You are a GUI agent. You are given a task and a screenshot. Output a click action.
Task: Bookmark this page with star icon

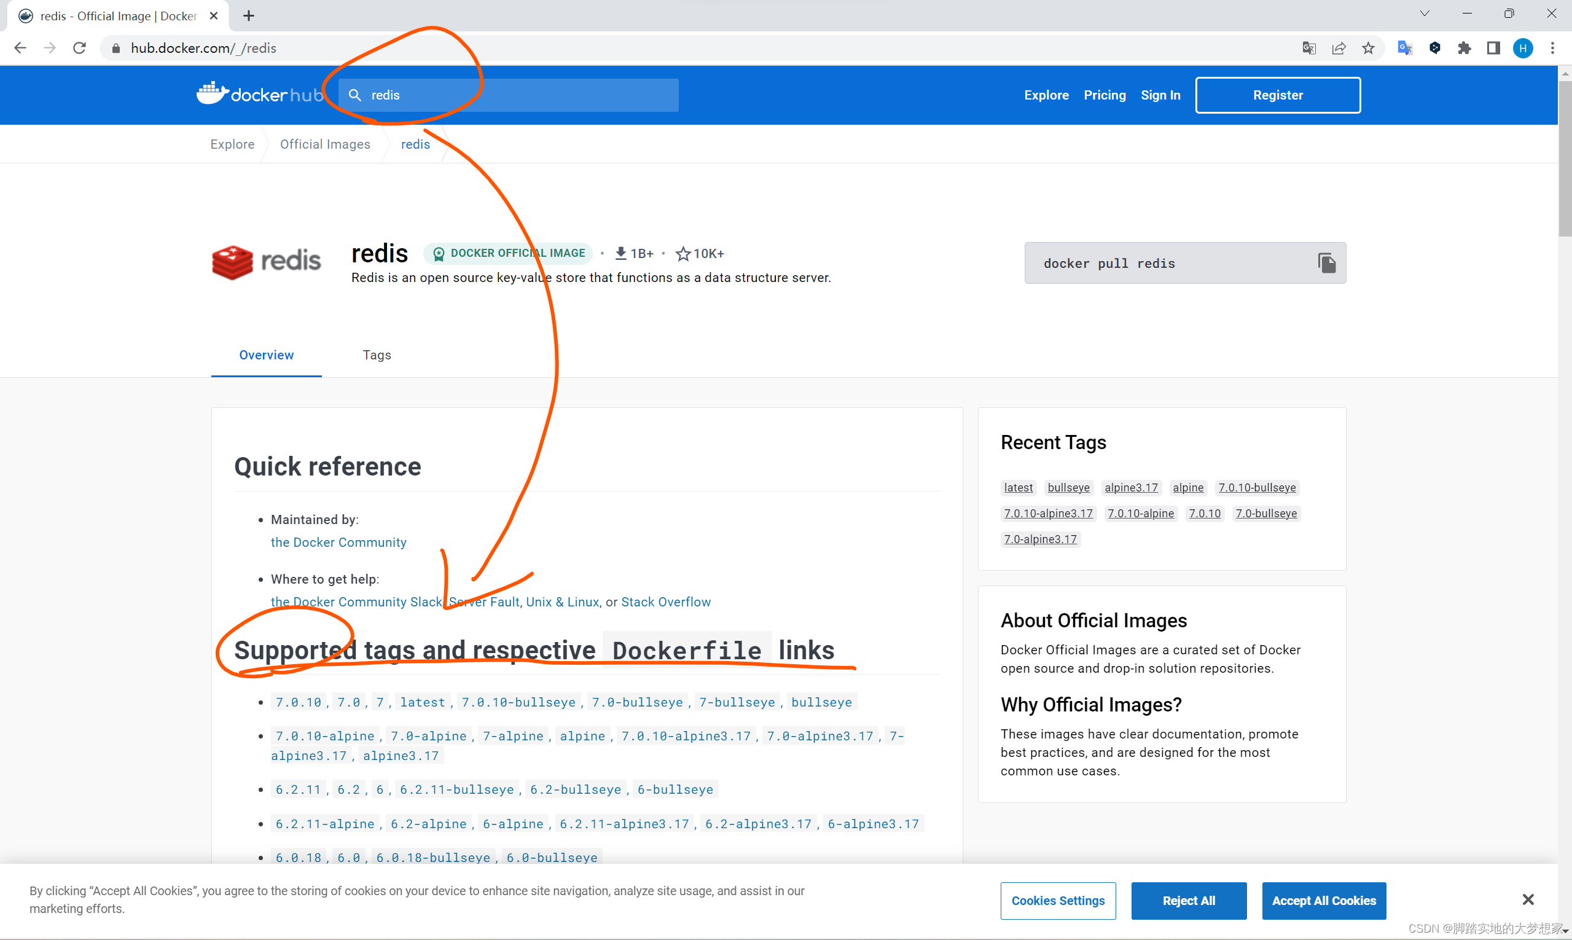coord(1368,48)
